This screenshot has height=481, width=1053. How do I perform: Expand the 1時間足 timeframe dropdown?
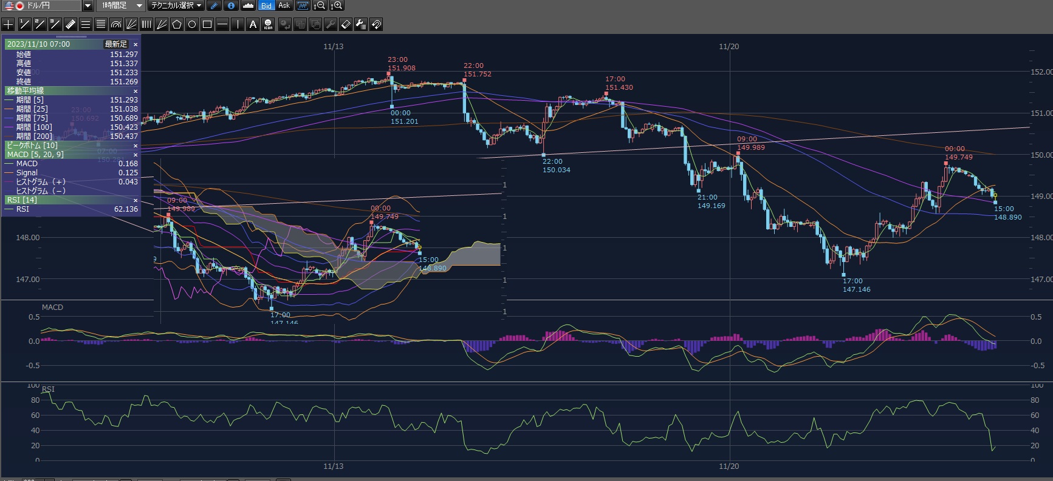point(139,5)
